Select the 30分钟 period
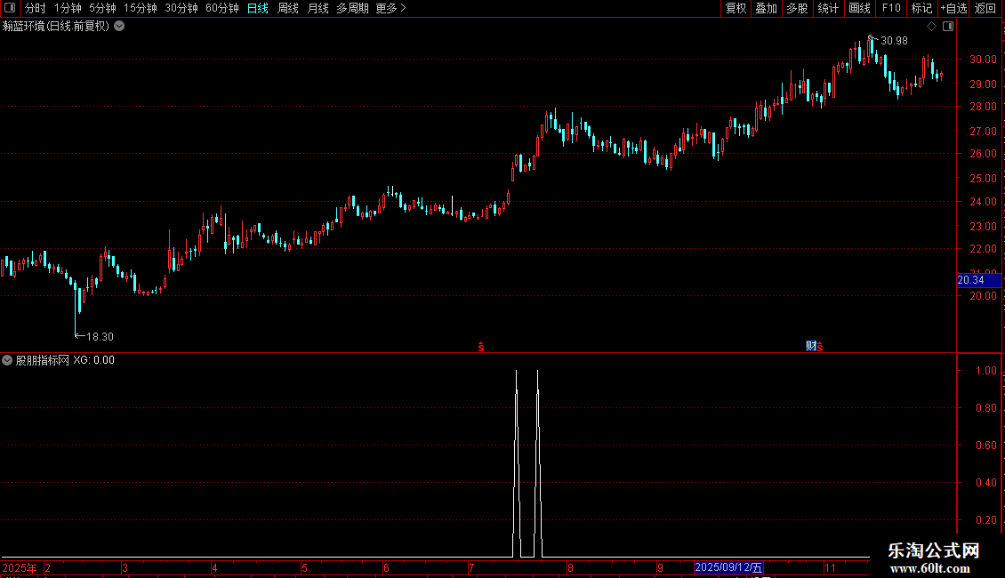Viewport: 1005px width, 578px height. (181, 8)
